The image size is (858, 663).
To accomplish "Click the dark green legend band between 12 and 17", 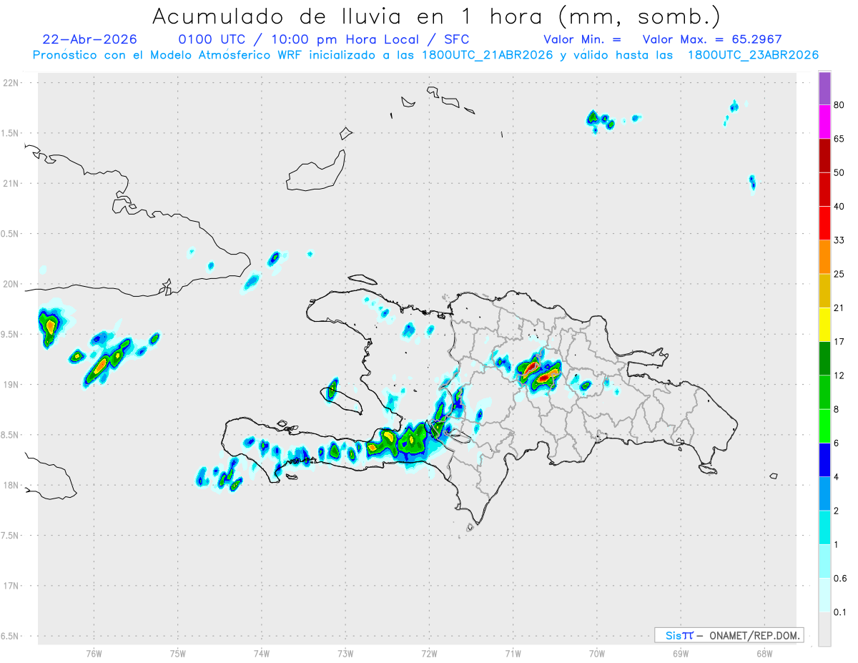I will point(824,358).
